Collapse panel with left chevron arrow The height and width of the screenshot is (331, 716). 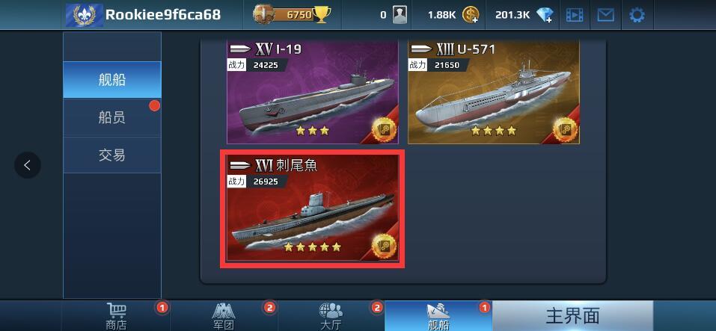coord(28,165)
